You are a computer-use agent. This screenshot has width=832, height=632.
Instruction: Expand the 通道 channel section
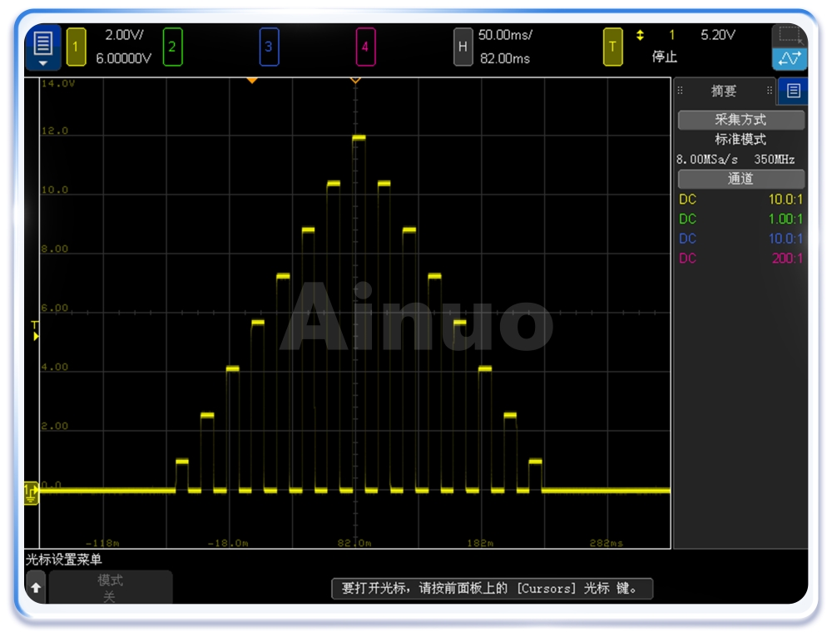[740, 179]
